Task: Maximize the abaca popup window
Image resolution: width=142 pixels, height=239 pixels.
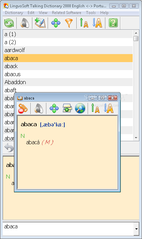Action: [x=102, y=98]
